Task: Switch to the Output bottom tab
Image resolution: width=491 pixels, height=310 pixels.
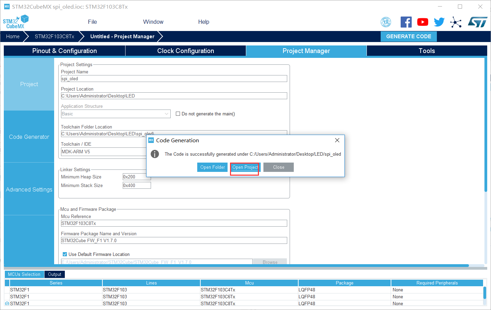Action: pos(54,274)
